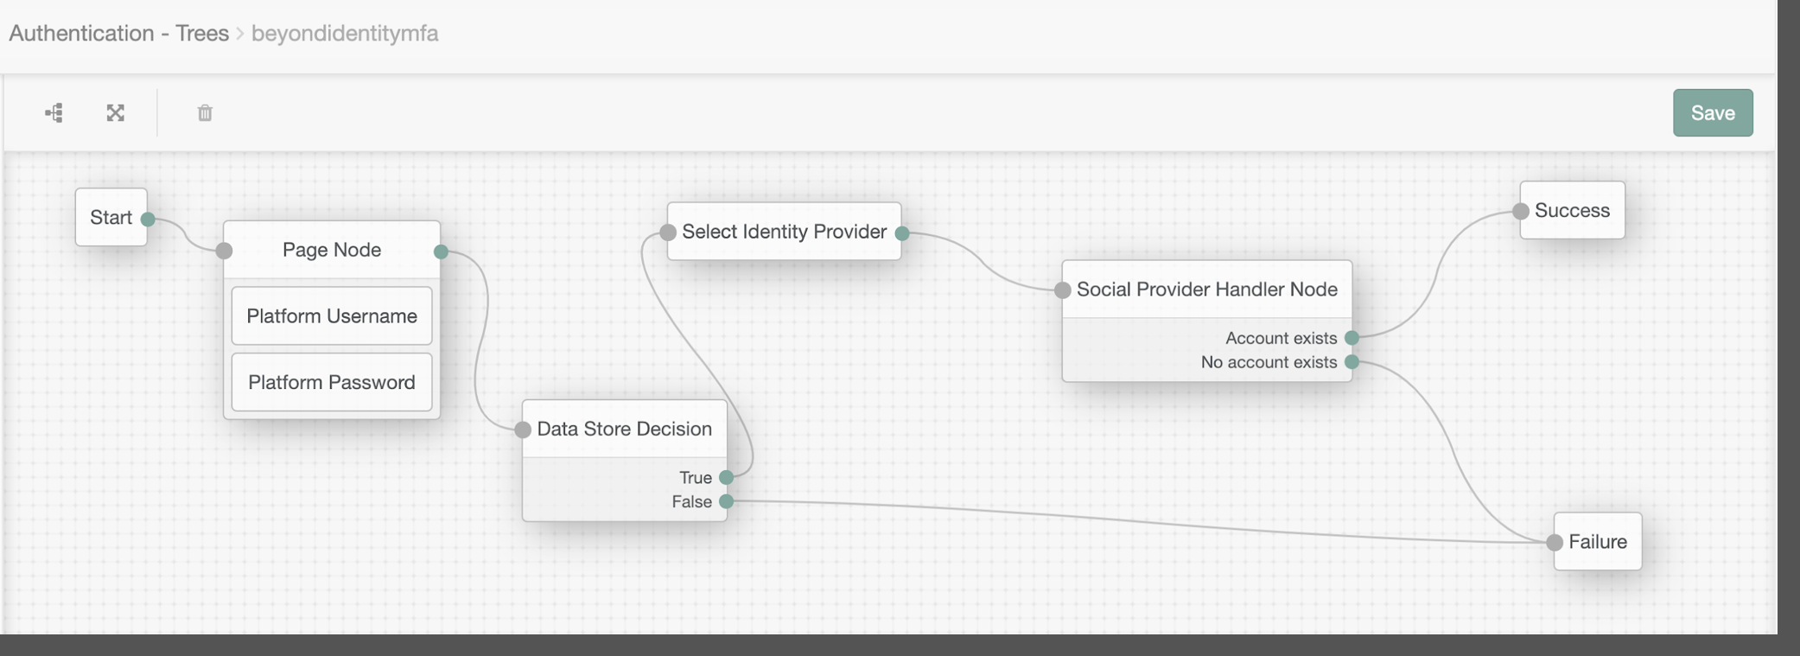Select the Platform Username node
The image size is (1800, 656).
(x=331, y=316)
